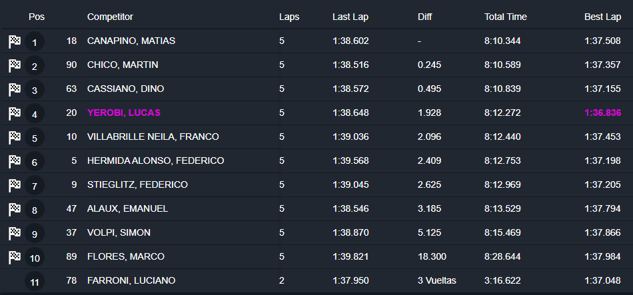Click the checkered flag in Chico's row
Screen dimensions: 633x295
coord(15,65)
